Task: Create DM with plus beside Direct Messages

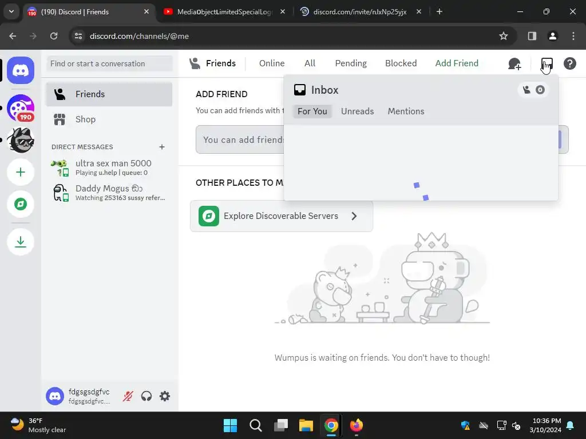Action: tap(162, 147)
